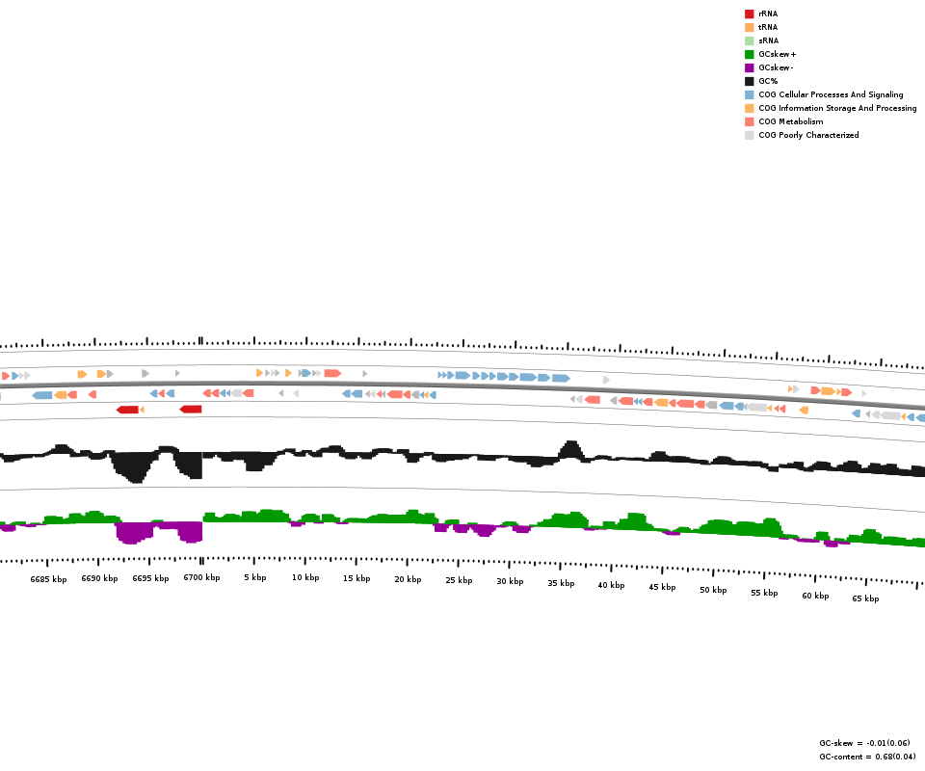
Task: Click COG Information Storage And Processing label
Action: coord(837,108)
